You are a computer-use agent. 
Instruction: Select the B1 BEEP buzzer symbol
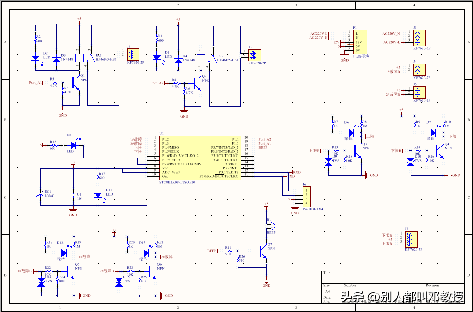click(x=271, y=227)
